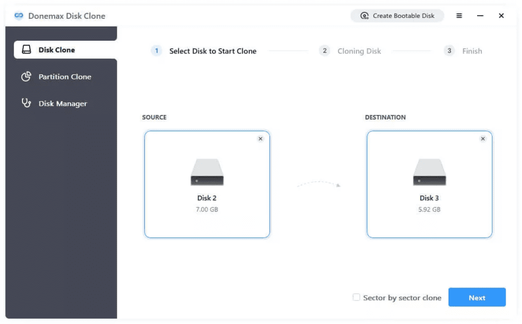The image size is (522, 324).
Task: Click step 2 Cloning Disk indicator
Action: tap(325, 51)
